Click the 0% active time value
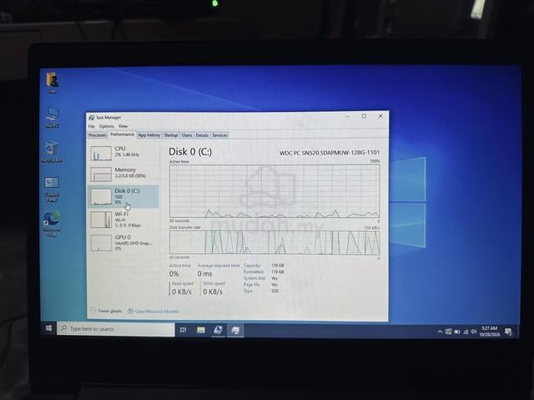The height and width of the screenshot is (400, 534). coord(174,274)
